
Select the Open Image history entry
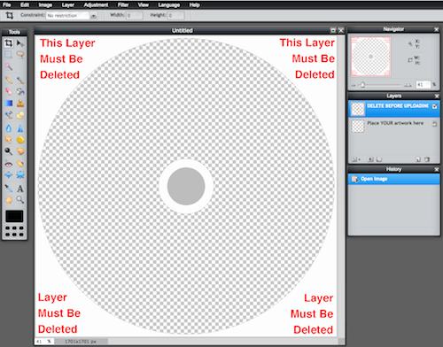coord(394,179)
